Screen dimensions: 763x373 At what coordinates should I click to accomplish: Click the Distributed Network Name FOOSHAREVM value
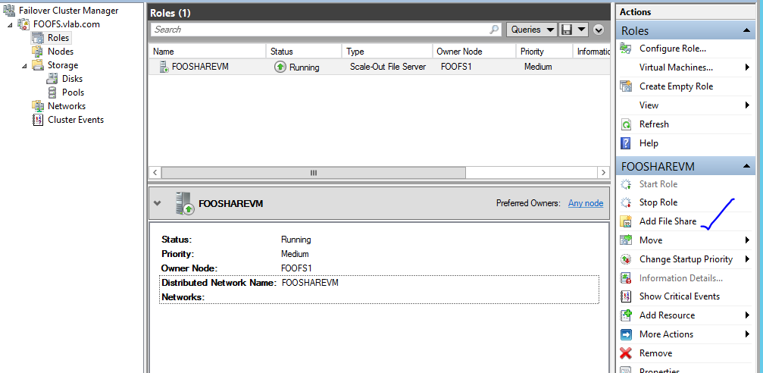click(x=310, y=283)
